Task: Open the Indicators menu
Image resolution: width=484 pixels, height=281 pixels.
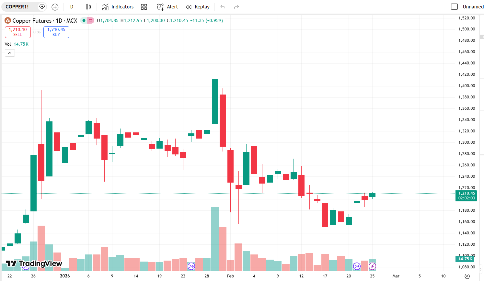Action: (x=118, y=7)
